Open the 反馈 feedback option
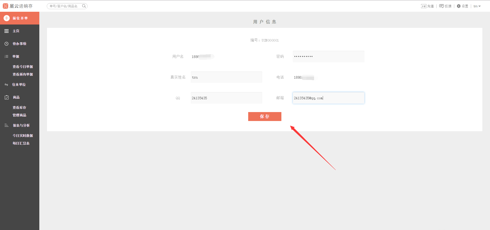 pos(445,6)
